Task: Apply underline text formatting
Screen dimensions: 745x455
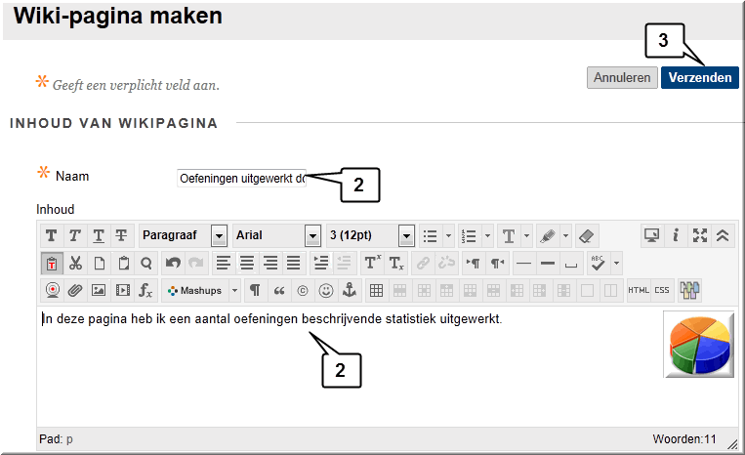Action: [98, 235]
